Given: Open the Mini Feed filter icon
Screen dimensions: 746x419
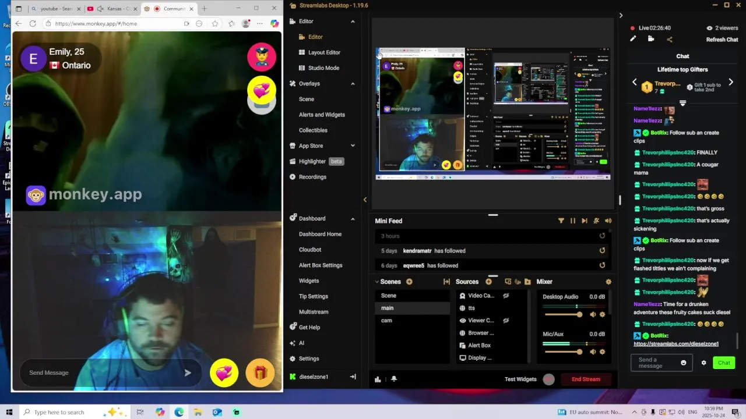Looking at the screenshot, I should 561,221.
